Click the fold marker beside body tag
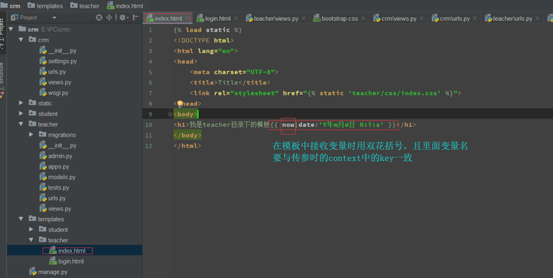Screen dimensions: 553x278 coord(171,114)
